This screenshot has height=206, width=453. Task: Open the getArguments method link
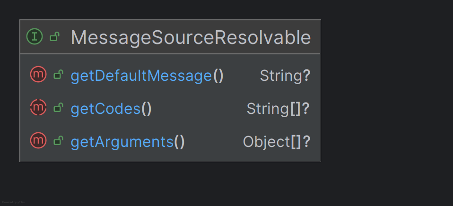[x=122, y=142]
